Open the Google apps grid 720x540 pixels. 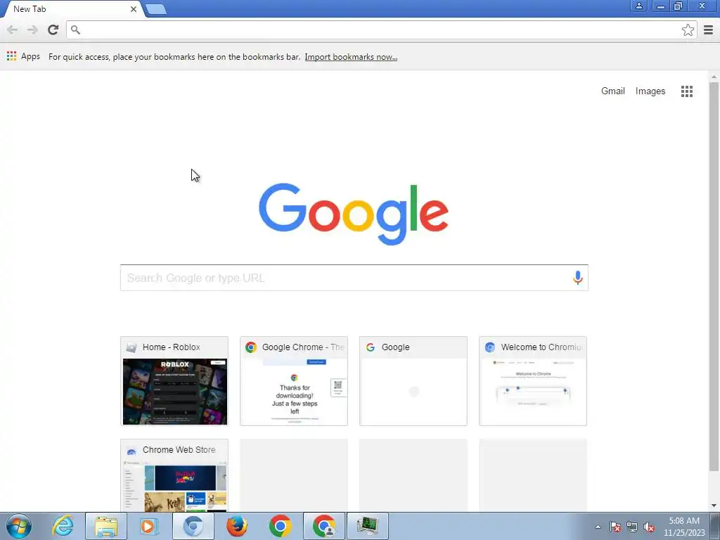[x=686, y=91]
